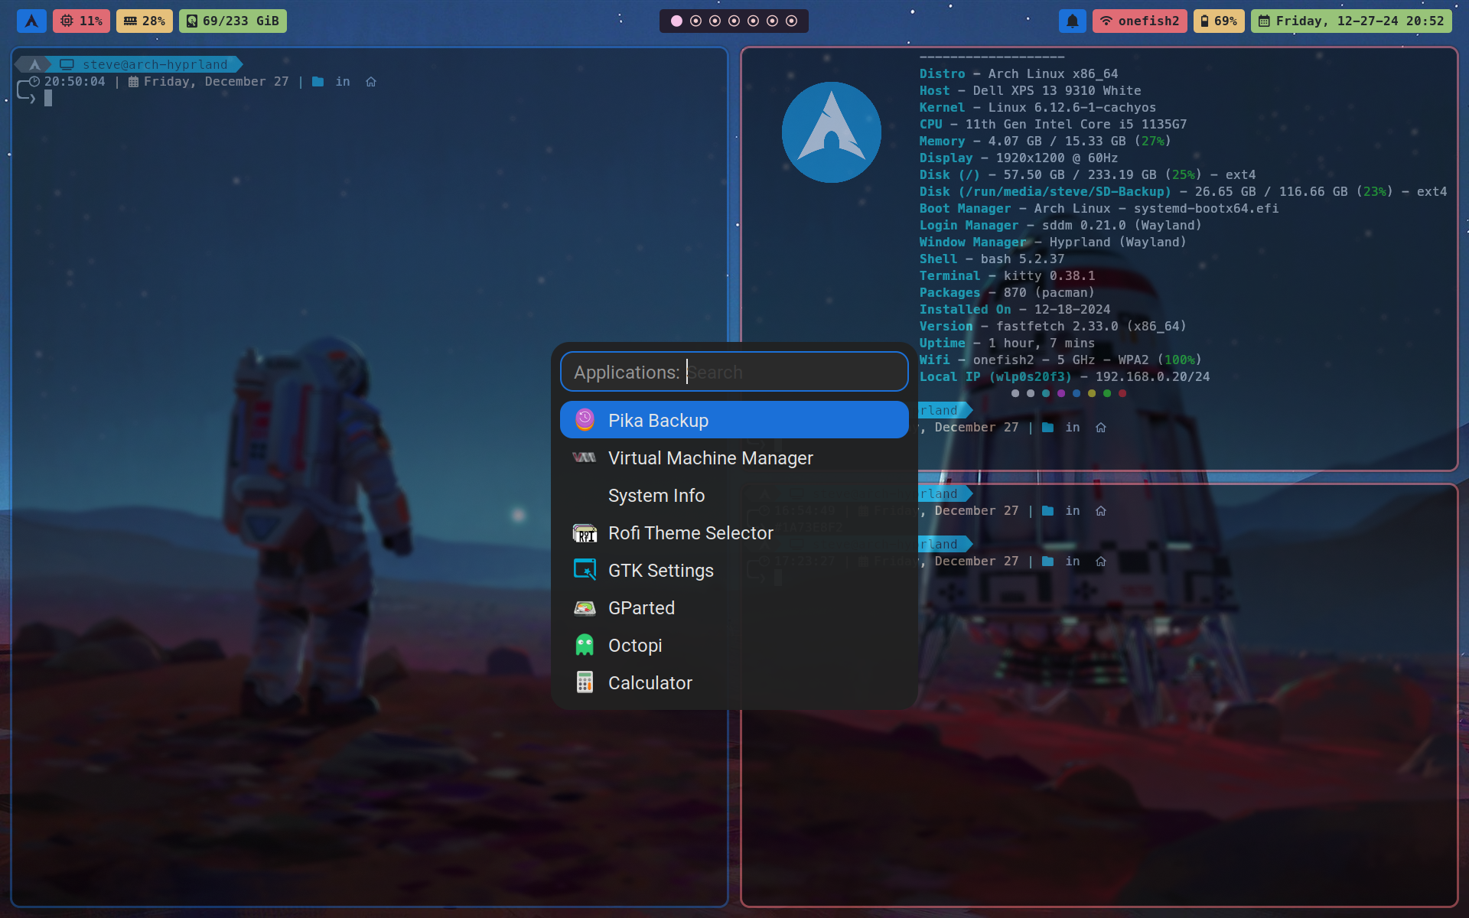This screenshot has width=1469, height=918.
Task: Open the CPU usage module showing 11%
Action: click(x=81, y=21)
